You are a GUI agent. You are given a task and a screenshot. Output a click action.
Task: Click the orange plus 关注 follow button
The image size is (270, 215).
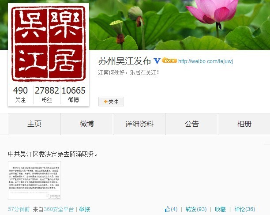(111, 102)
